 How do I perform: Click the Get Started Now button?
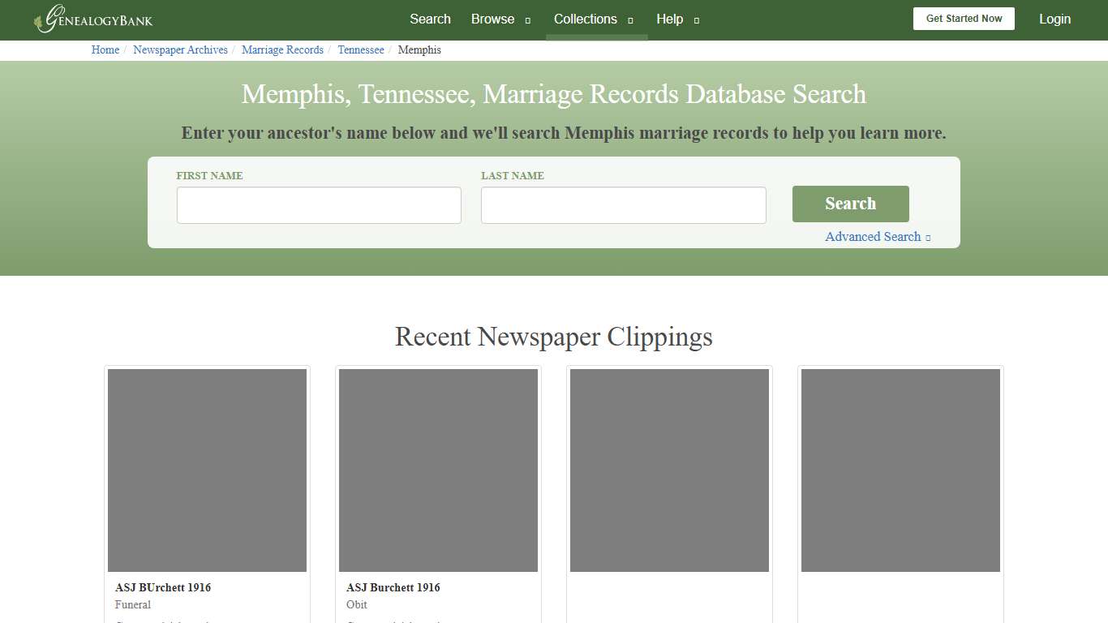pos(964,18)
